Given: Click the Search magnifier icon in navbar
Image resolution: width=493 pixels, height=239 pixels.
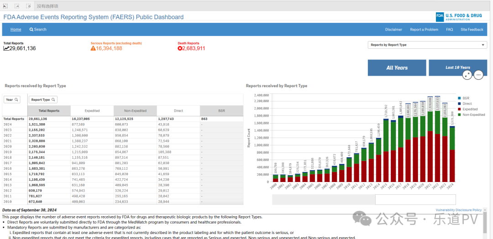Looking at the screenshot, I should 31,30.
